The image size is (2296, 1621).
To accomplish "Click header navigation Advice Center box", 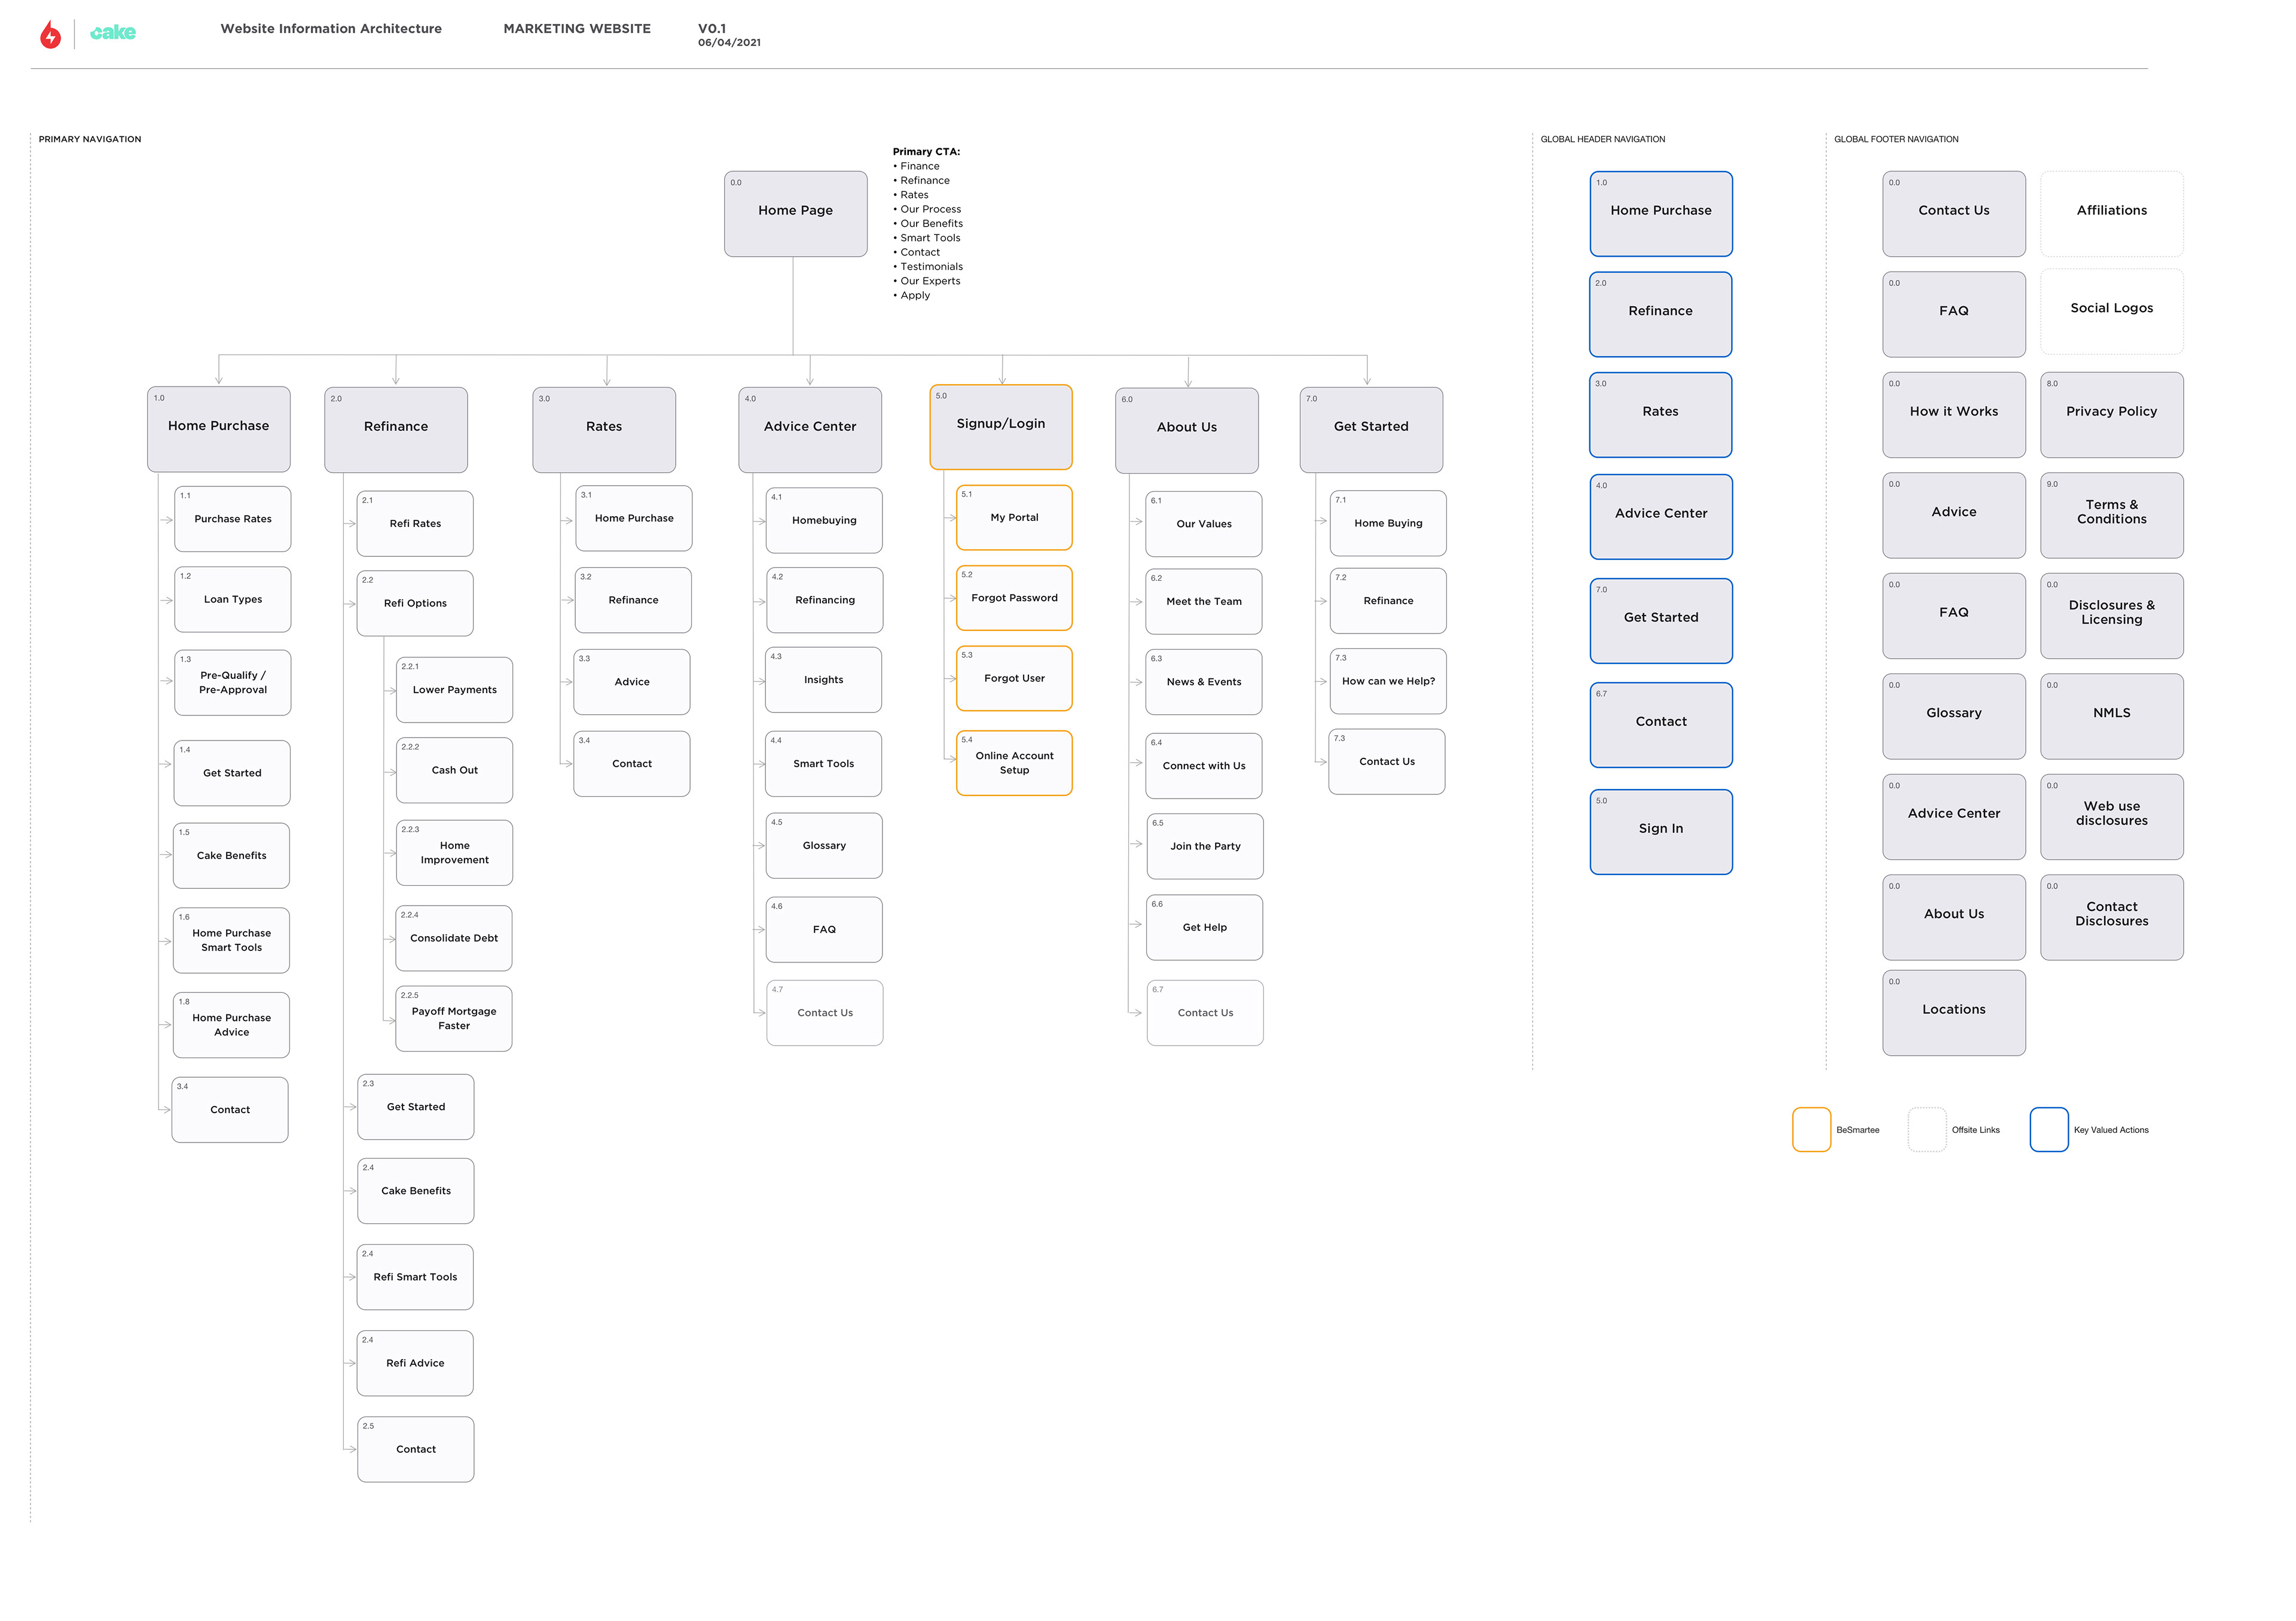I will click(x=1660, y=516).
